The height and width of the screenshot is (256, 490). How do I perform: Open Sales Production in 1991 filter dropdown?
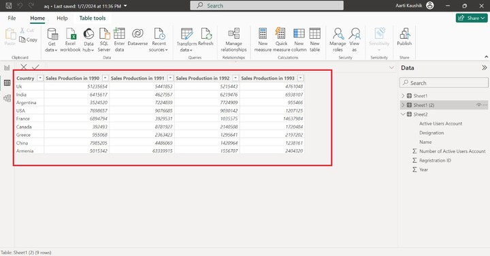(170, 78)
